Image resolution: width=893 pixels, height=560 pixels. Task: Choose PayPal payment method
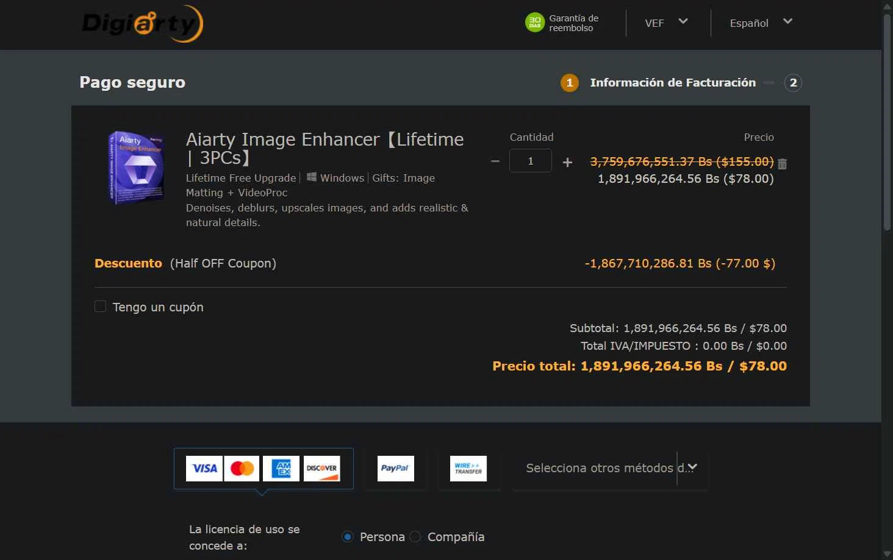(x=396, y=469)
